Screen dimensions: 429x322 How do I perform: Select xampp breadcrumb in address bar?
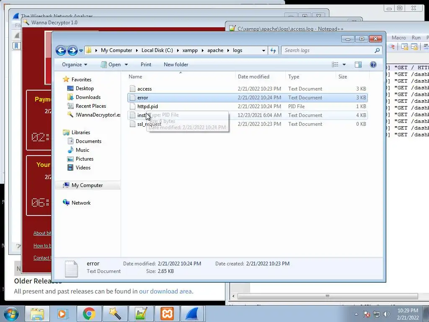tap(190, 50)
